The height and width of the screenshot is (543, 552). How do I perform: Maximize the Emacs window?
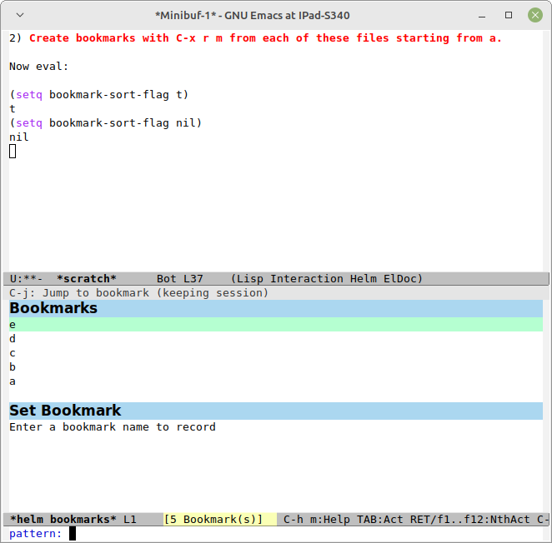point(509,15)
